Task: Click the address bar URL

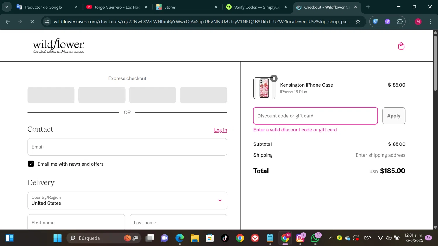Action: 201,22
